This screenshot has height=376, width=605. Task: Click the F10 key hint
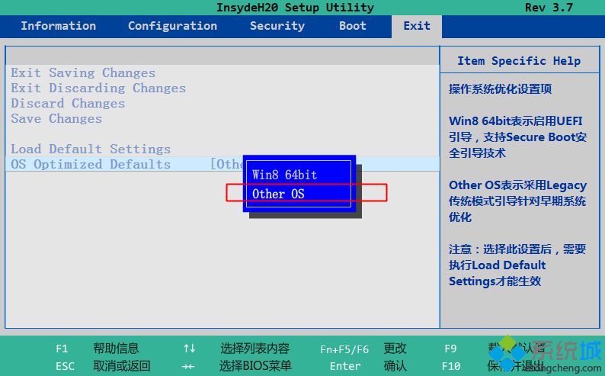(451, 366)
